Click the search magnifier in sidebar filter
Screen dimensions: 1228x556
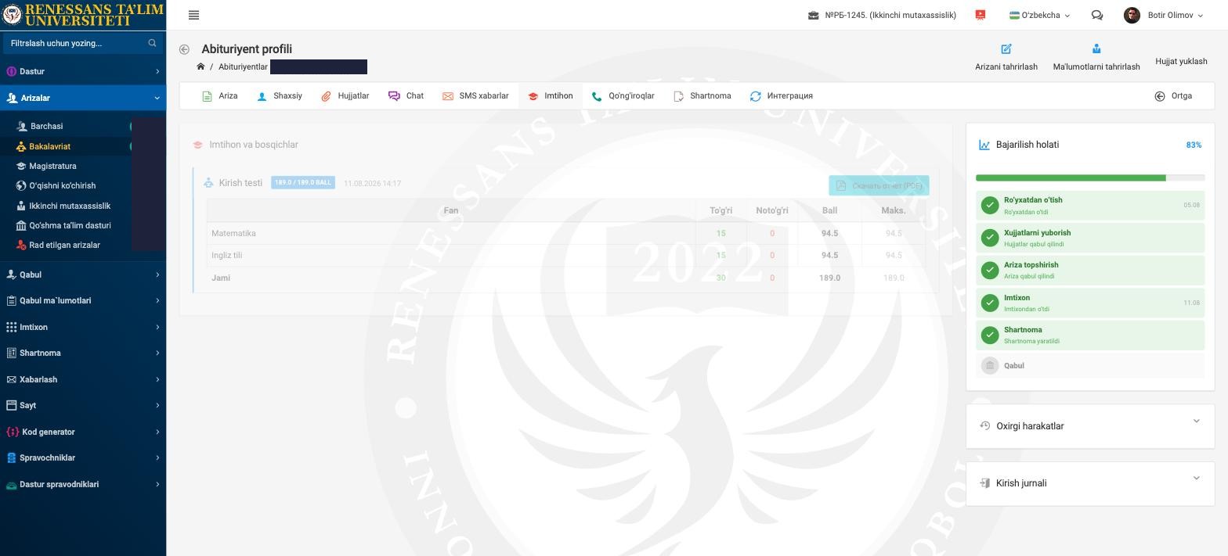(x=152, y=43)
